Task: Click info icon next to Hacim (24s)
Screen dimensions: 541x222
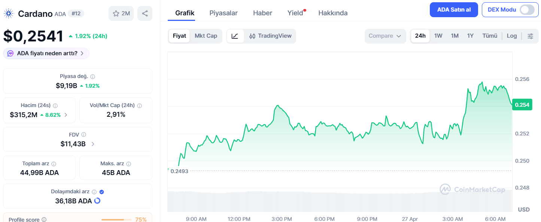Action: click(55, 106)
